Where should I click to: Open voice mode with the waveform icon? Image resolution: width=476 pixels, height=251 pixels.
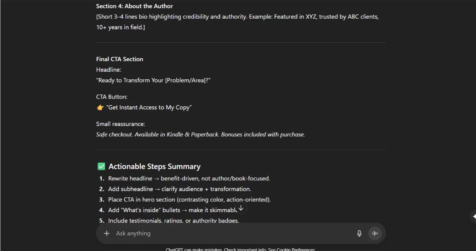pyautogui.click(x=375, y=233)
